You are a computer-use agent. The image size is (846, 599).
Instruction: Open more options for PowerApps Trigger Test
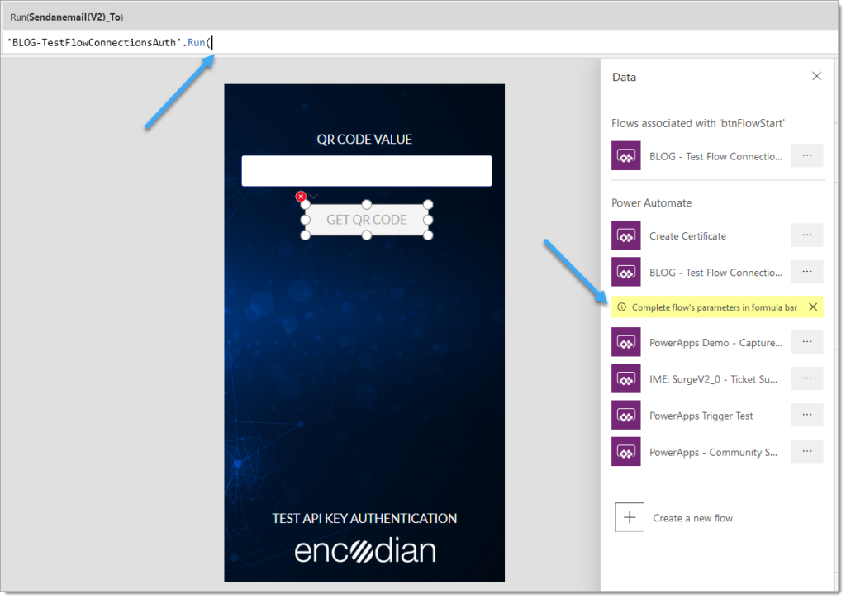click(806, 415)
